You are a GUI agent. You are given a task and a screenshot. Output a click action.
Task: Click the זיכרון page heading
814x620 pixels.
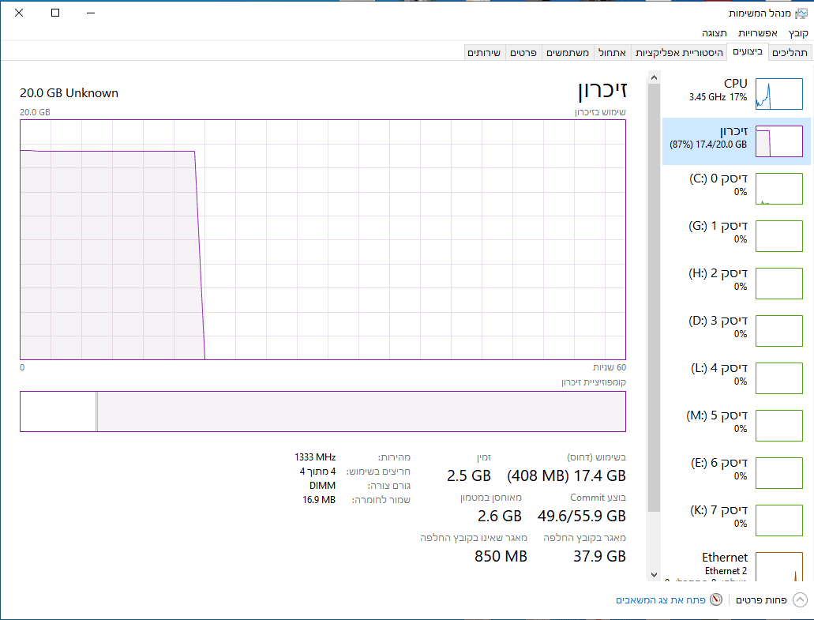click(602, 90)
